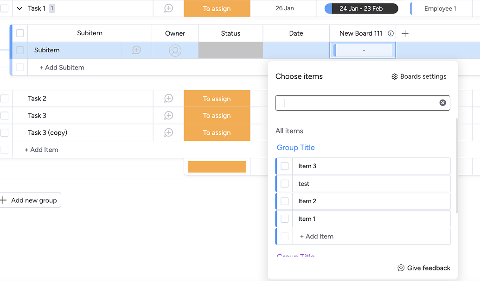Open the Subitem conversation bubble

point(136,50)
